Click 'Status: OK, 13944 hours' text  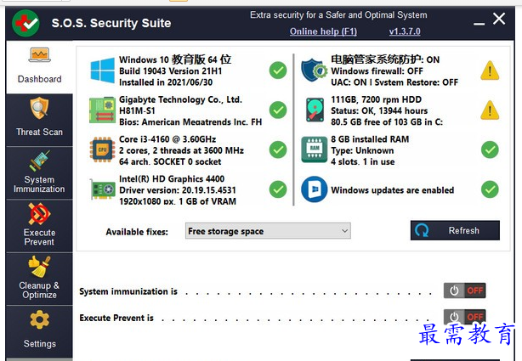coord(379,110)
